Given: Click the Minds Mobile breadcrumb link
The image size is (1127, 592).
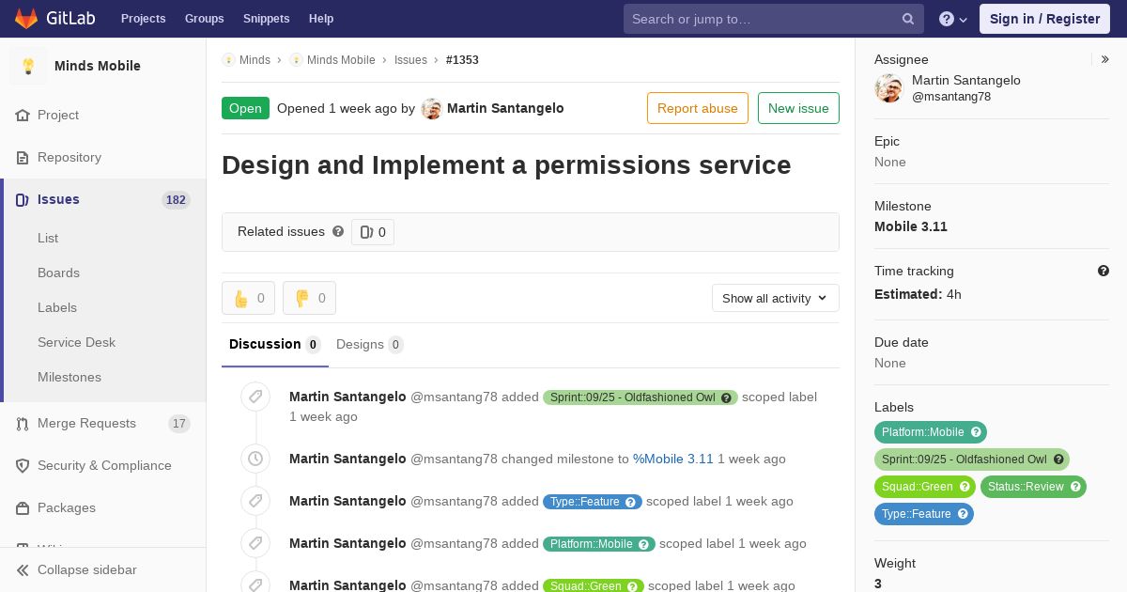Looking at the screenshot, I should click(x=341, y=59).
